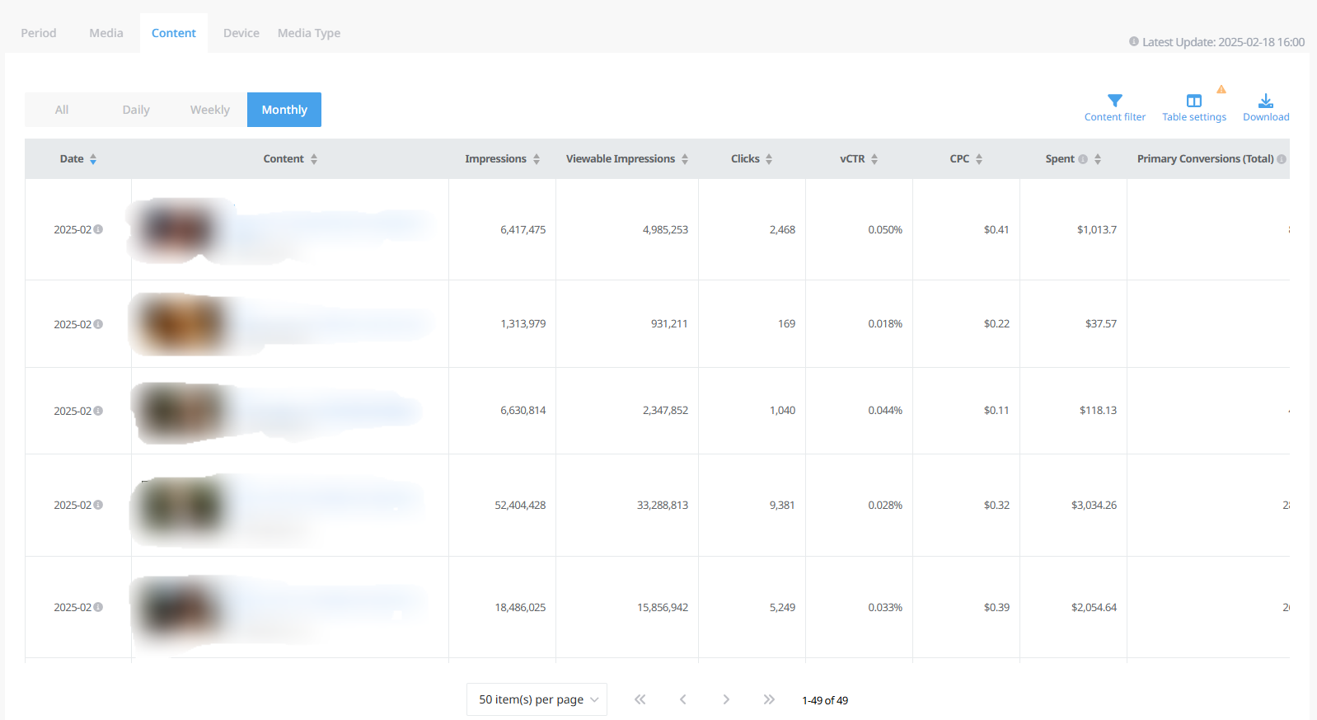Sort by Viewable Impressions arrows

pos(685,159)
